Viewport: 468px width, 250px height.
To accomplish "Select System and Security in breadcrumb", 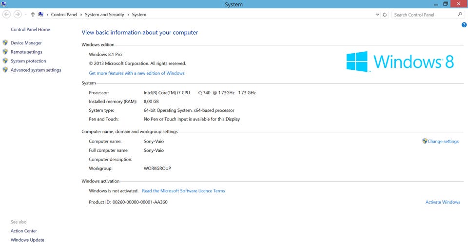I will point(104,15).
